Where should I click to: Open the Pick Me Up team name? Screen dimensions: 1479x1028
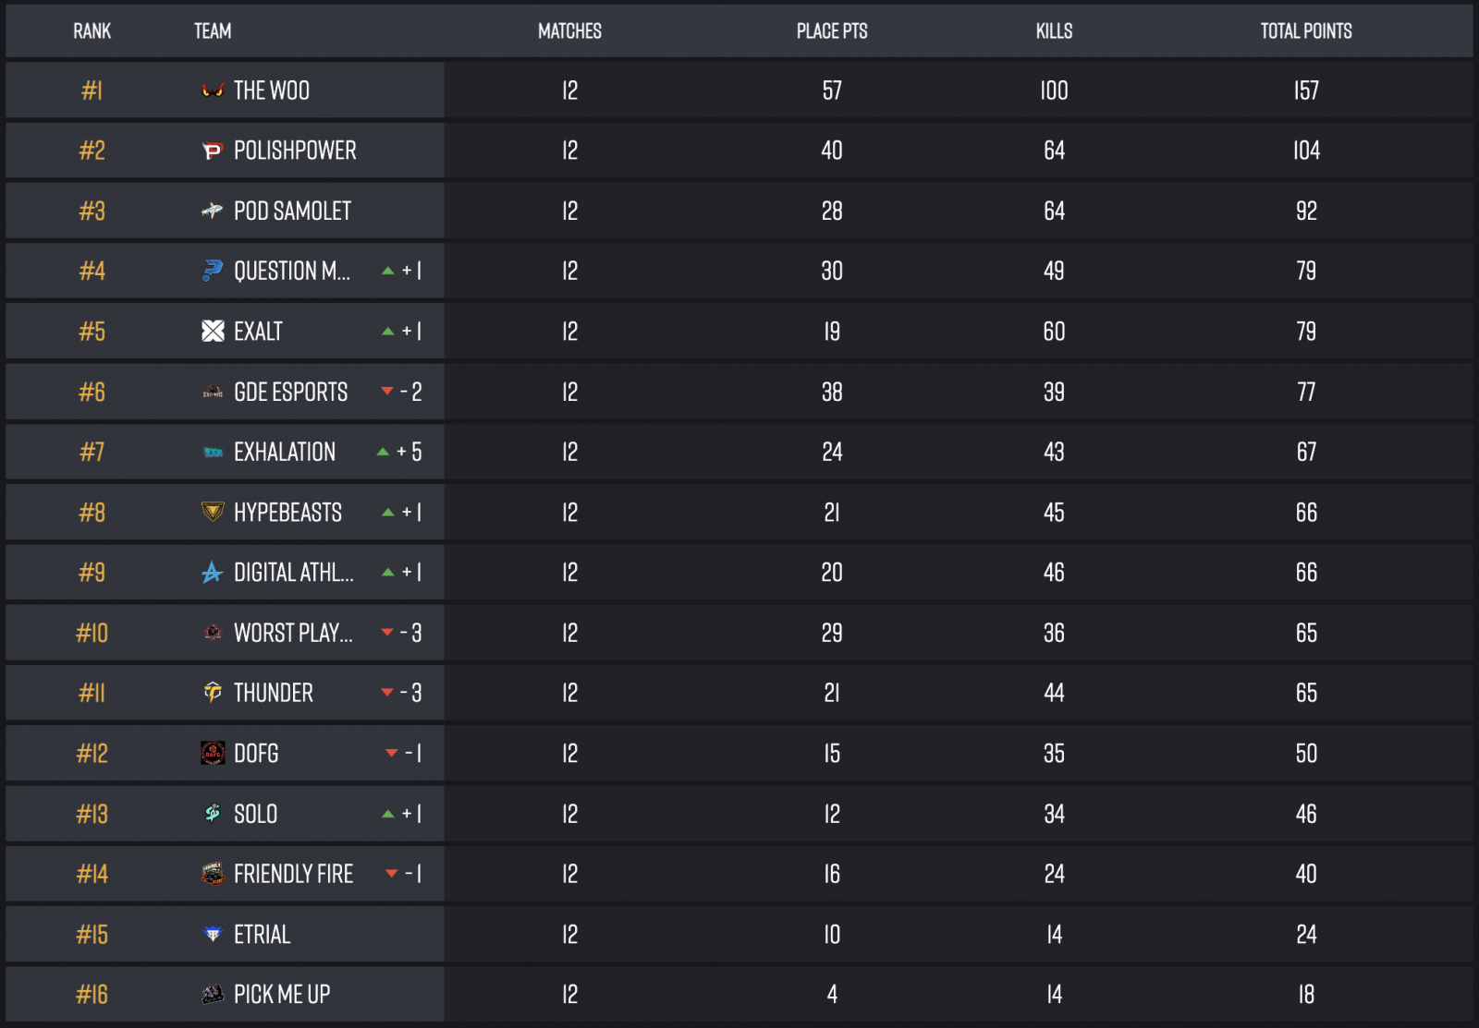pos(282,995)
